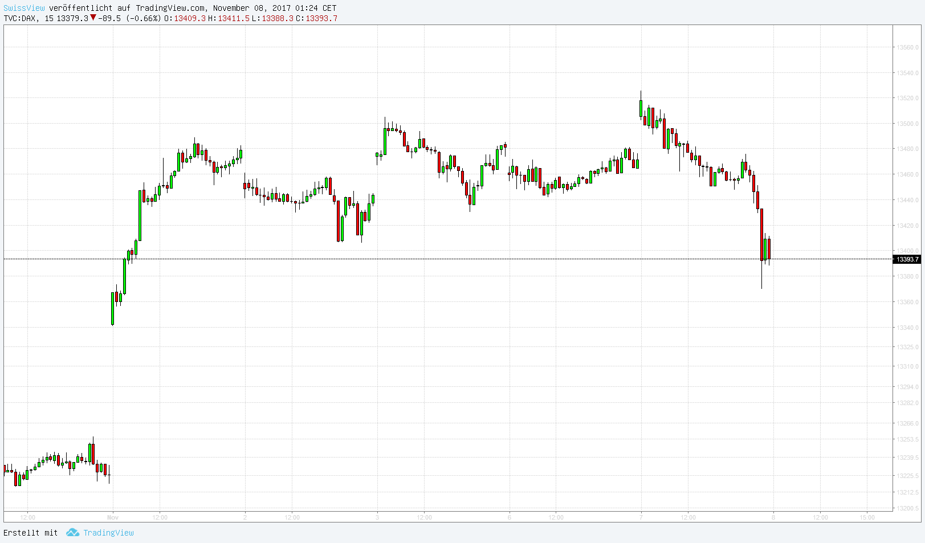Click the 13540.0 price axis label
The image size is (925, 543).
[x=907, y=73]
